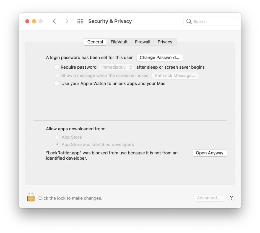Enable the Require password checkbox
260x233 pixels.
pos(57,67)
